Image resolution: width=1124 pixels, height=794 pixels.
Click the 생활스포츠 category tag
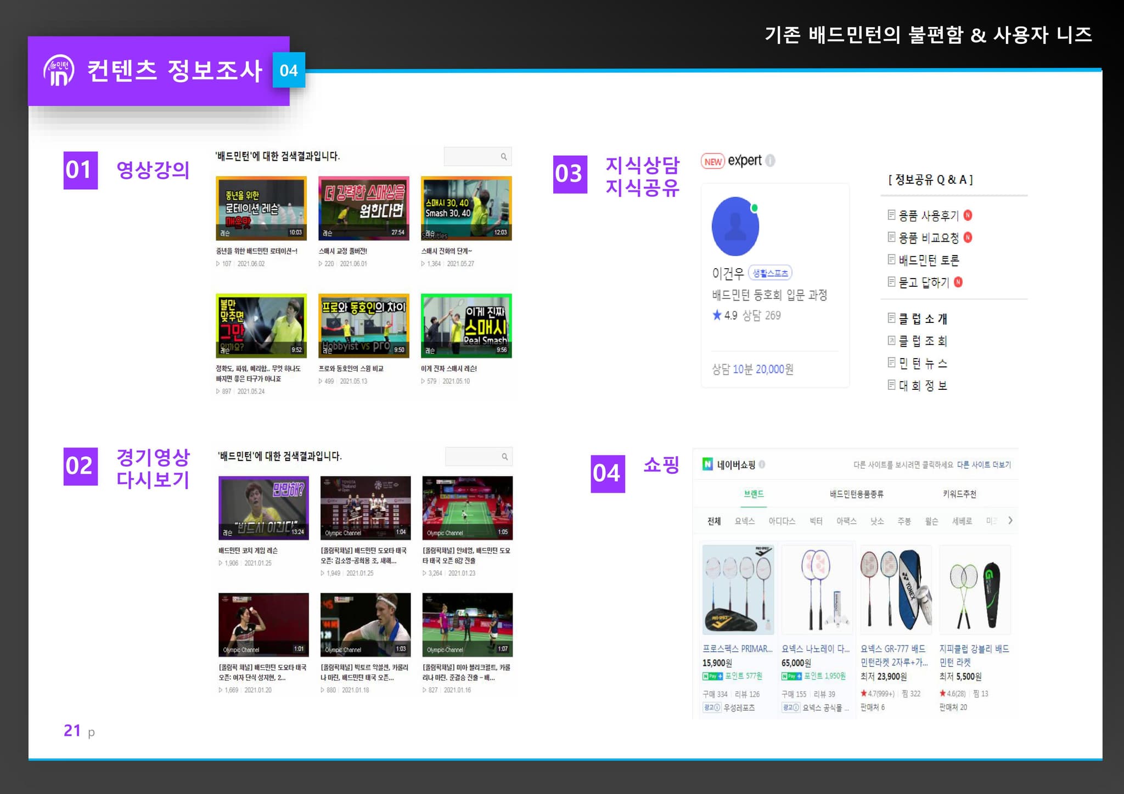[x=770, y=273]
